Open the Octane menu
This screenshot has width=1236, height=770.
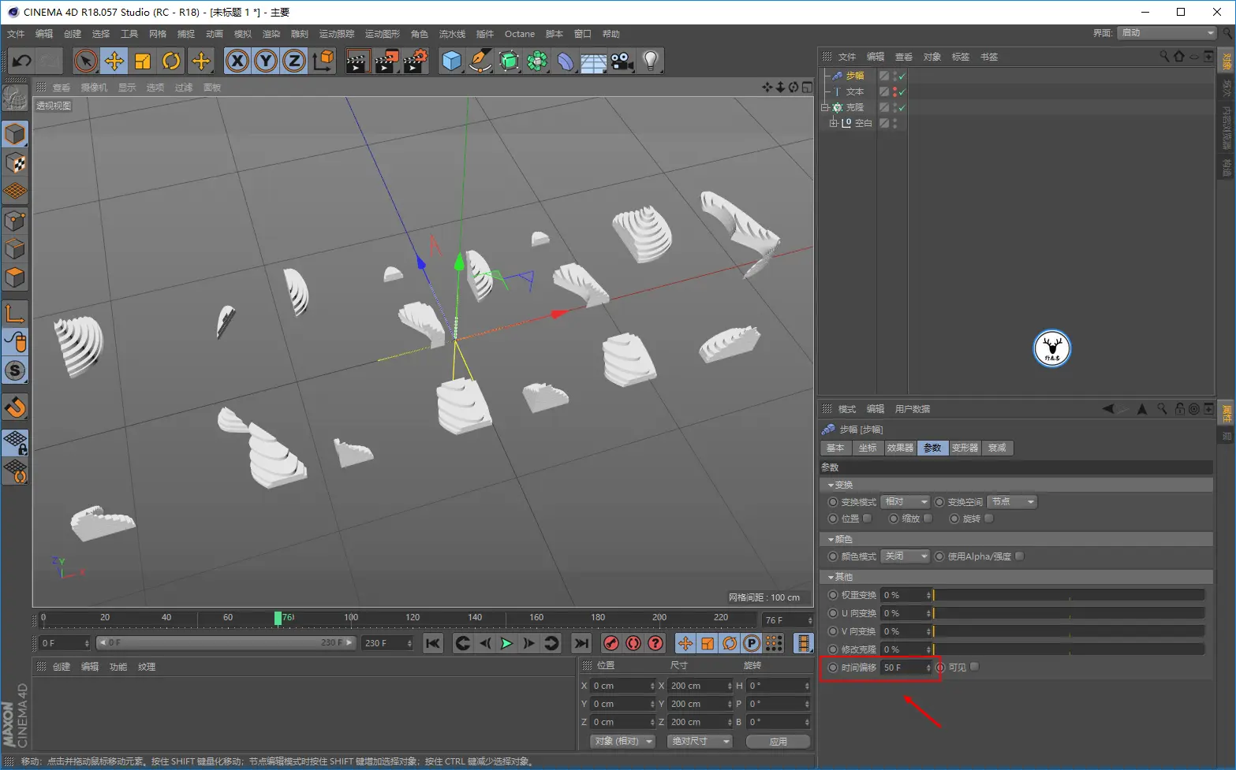pos(520,34)
